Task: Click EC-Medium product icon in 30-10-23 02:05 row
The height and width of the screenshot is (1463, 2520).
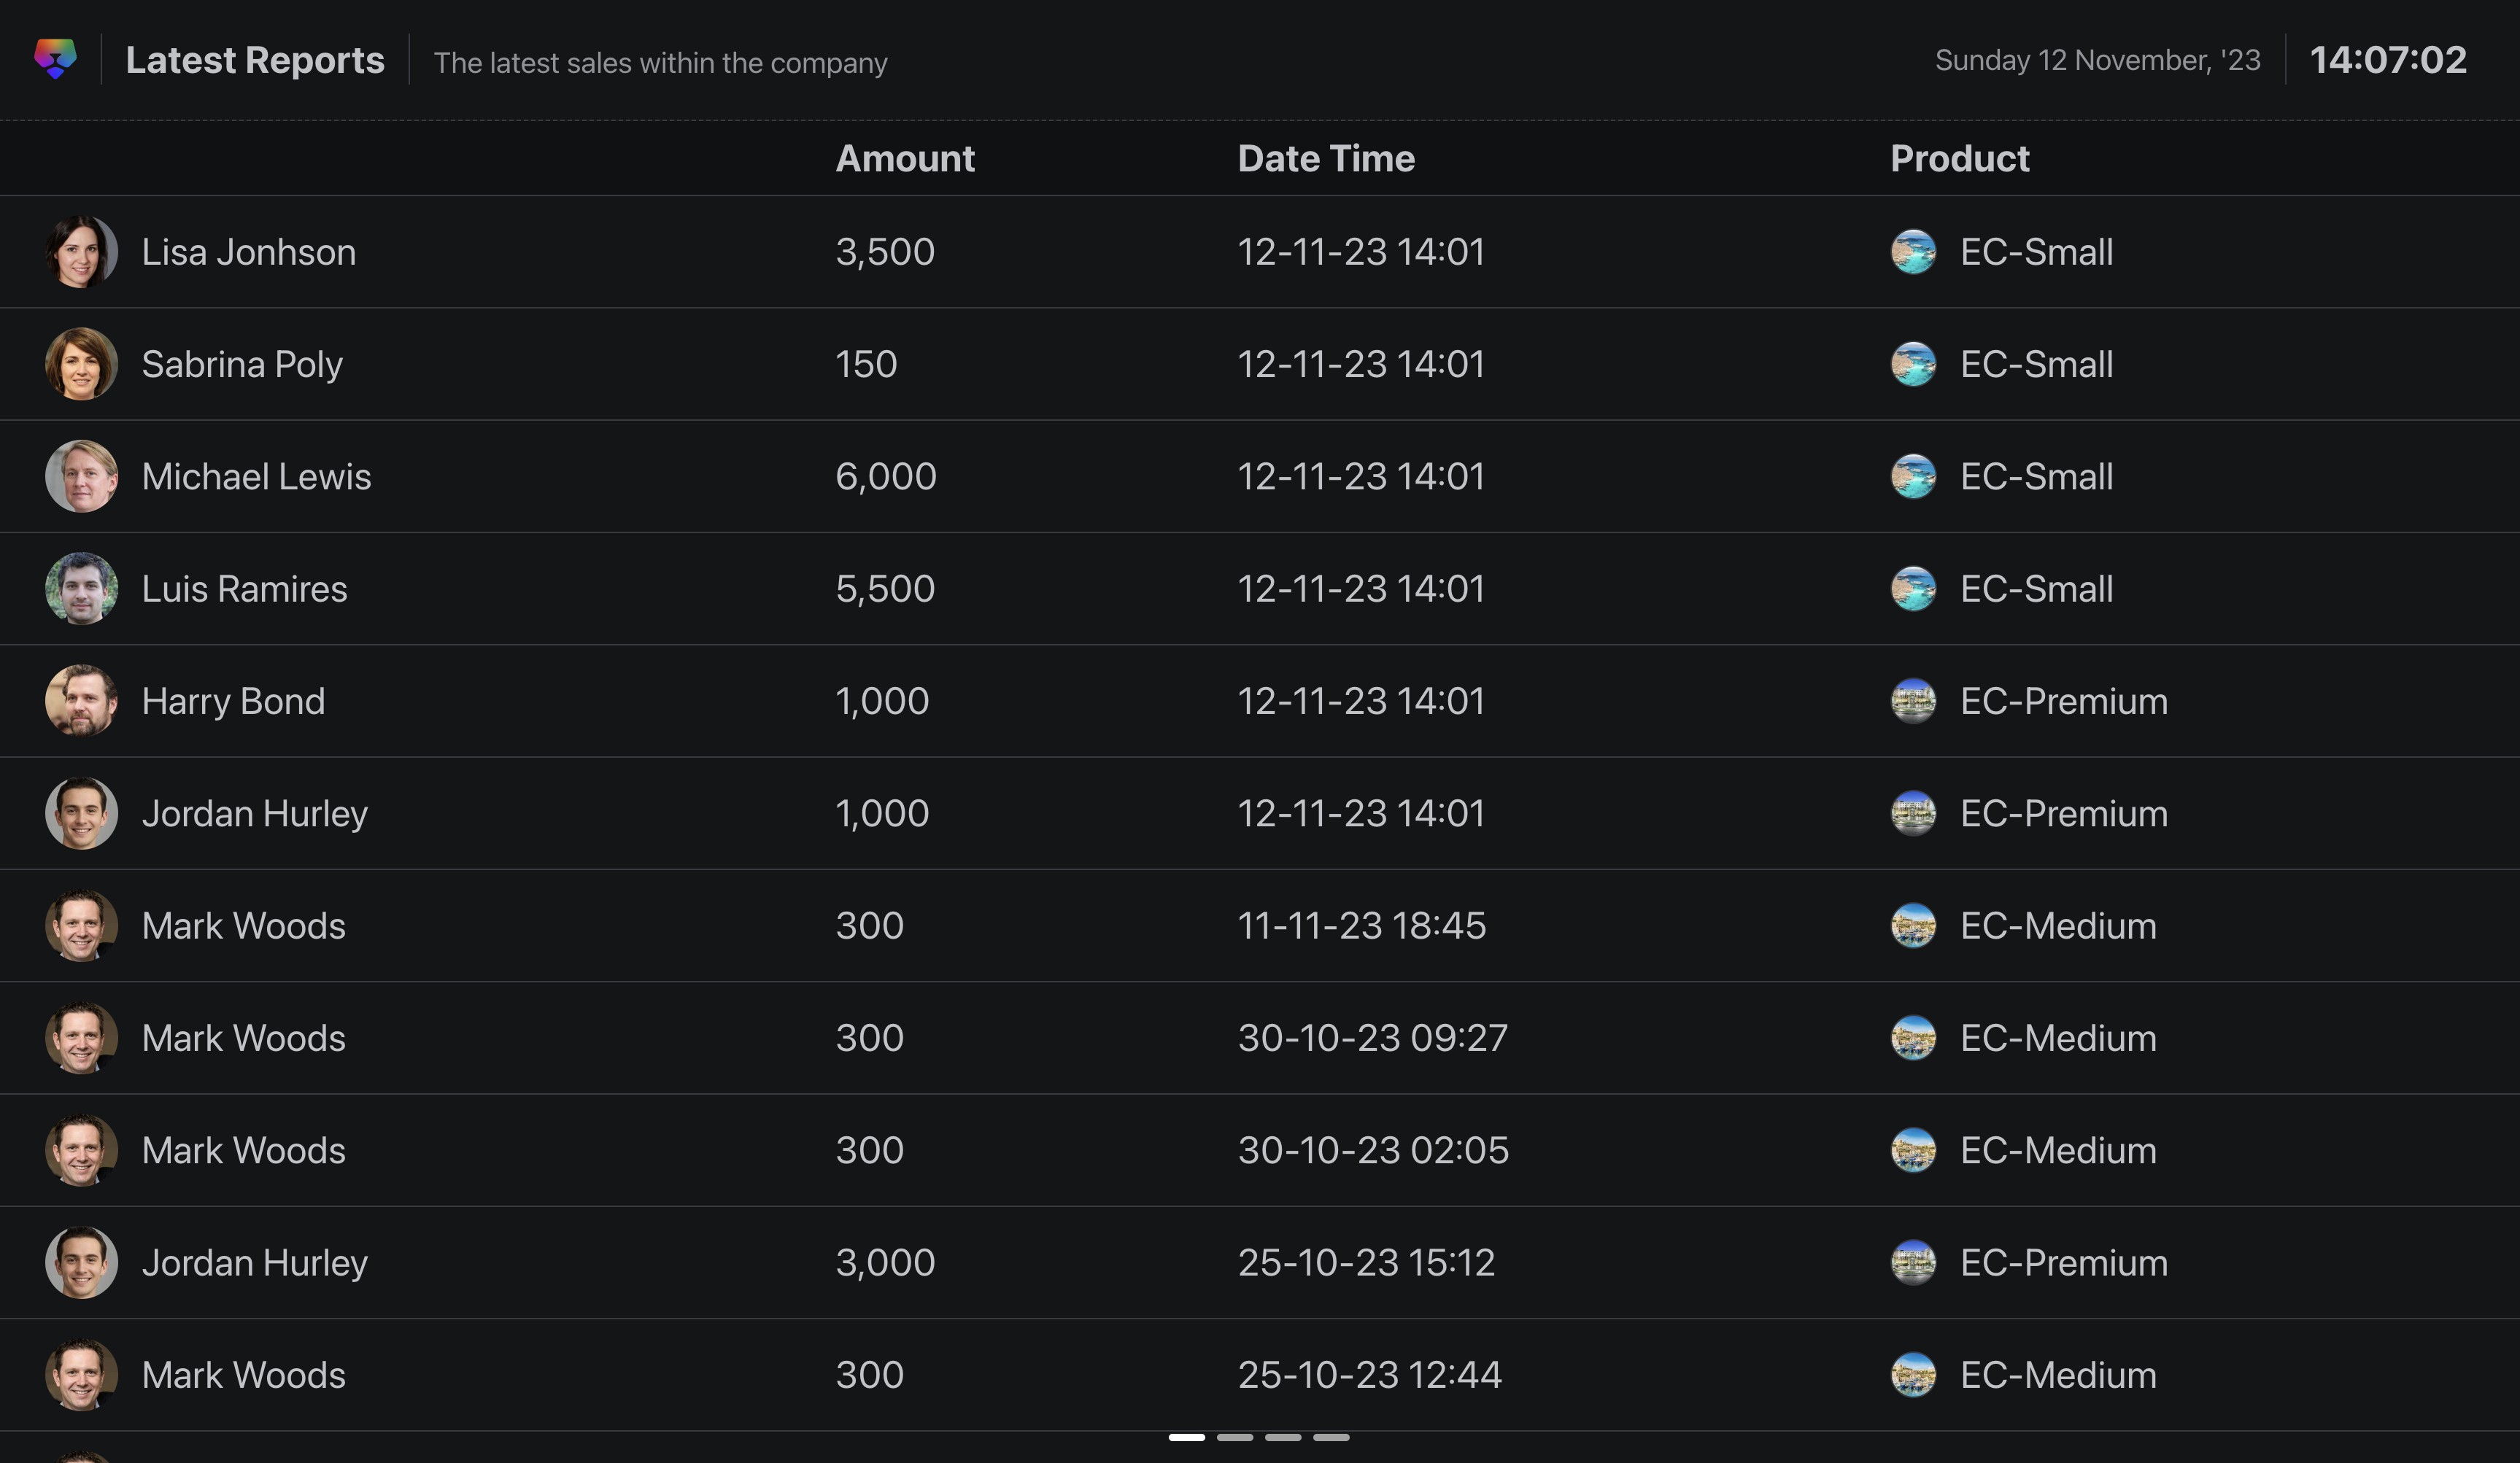Action: tap(1913, 1150)
